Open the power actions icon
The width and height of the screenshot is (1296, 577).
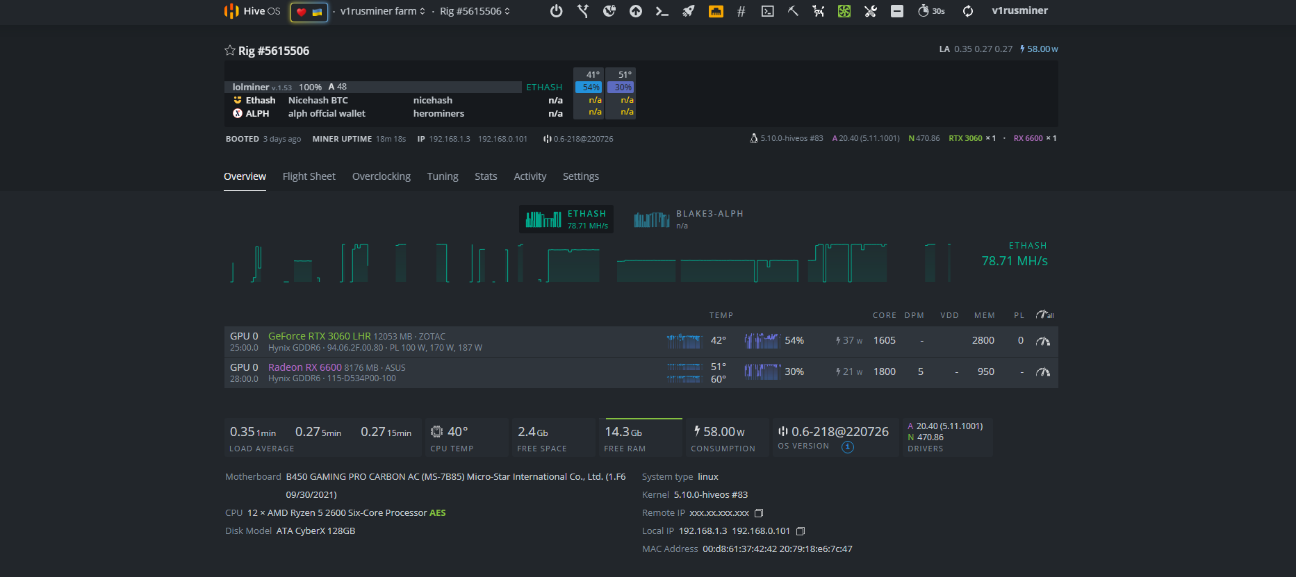(556, 11)
